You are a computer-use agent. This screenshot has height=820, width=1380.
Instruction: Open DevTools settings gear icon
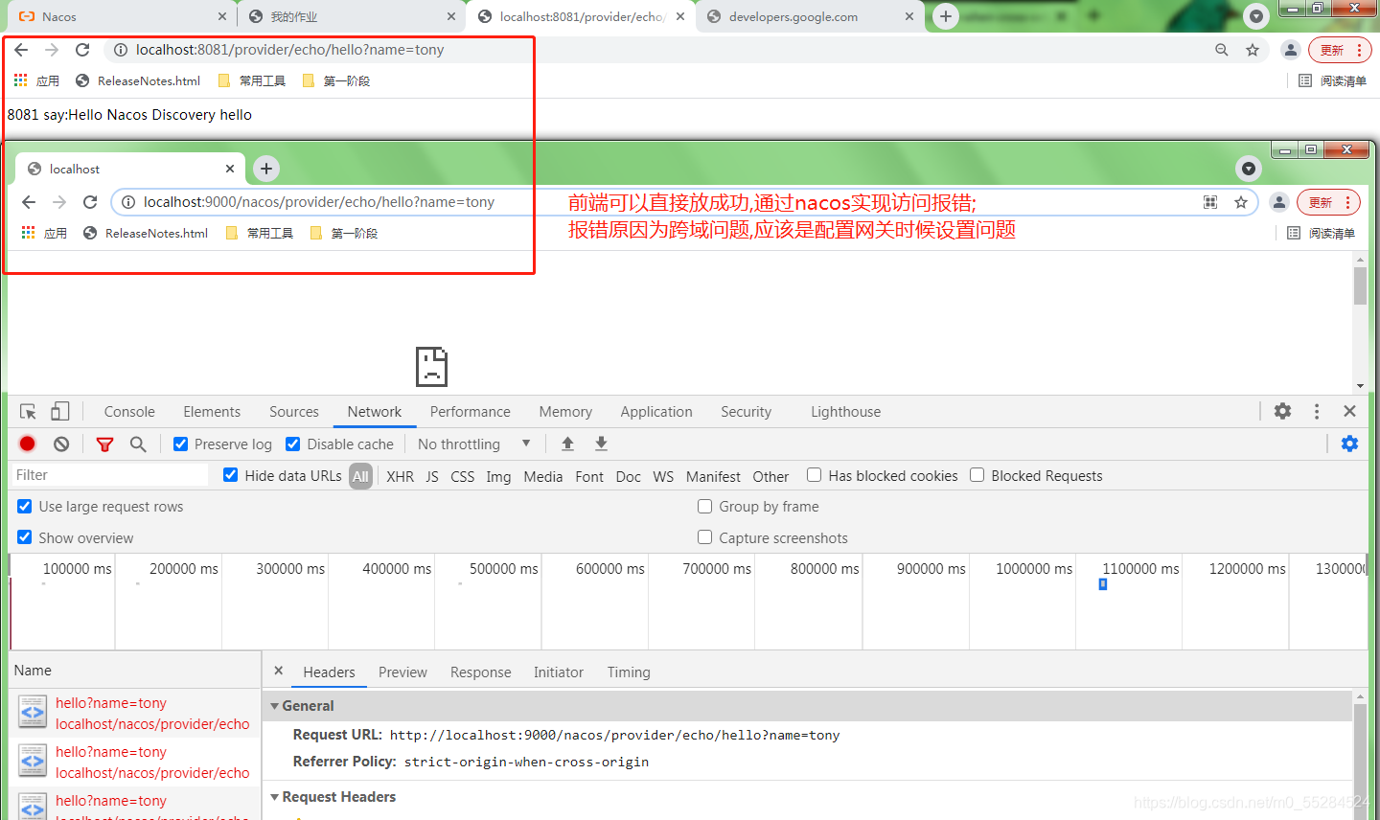(1282, 411)
